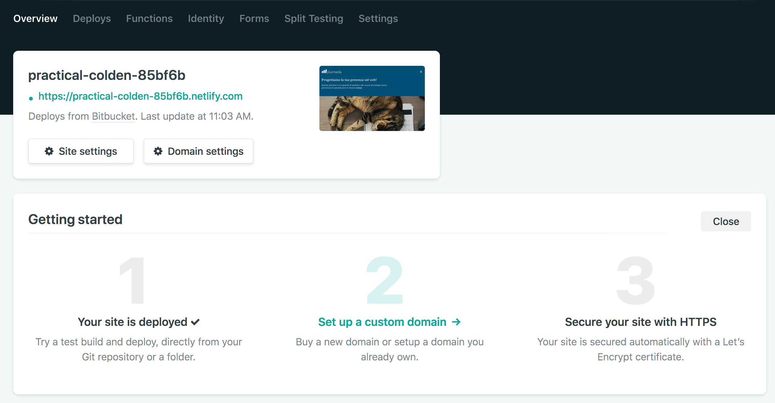
Task: Click Set up a custom domain
Action: [x=382, y=322]
